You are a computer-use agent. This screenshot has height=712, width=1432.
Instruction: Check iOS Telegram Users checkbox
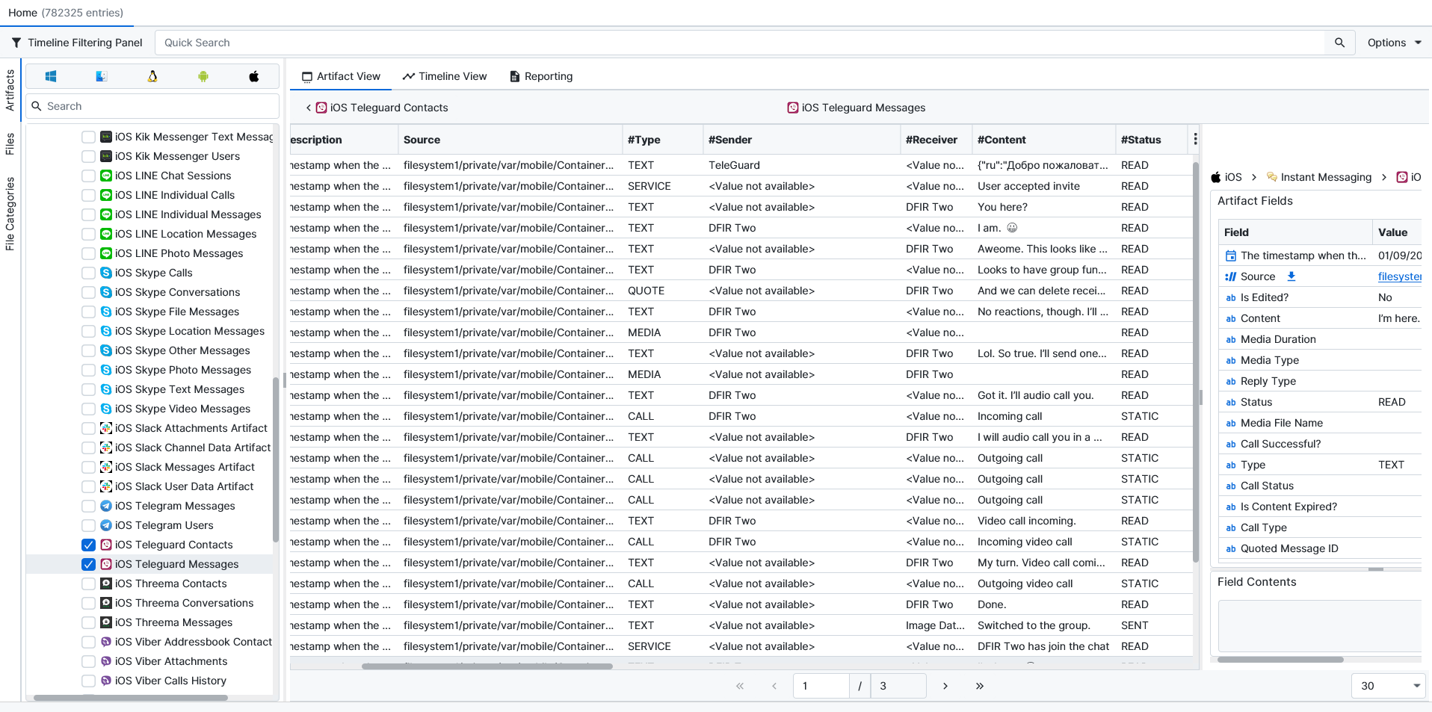coord(88,525)
